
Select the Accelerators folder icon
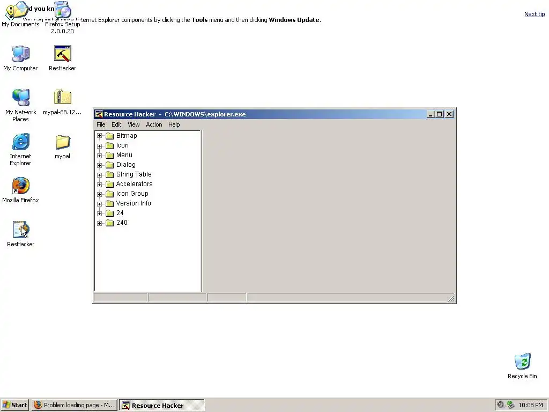coord(109,184)
